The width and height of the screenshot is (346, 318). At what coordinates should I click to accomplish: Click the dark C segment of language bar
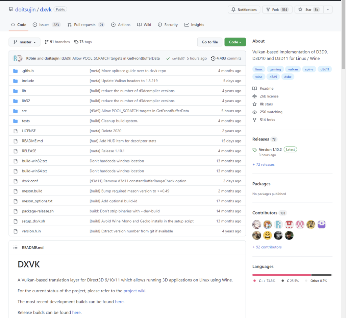point(321,275)
